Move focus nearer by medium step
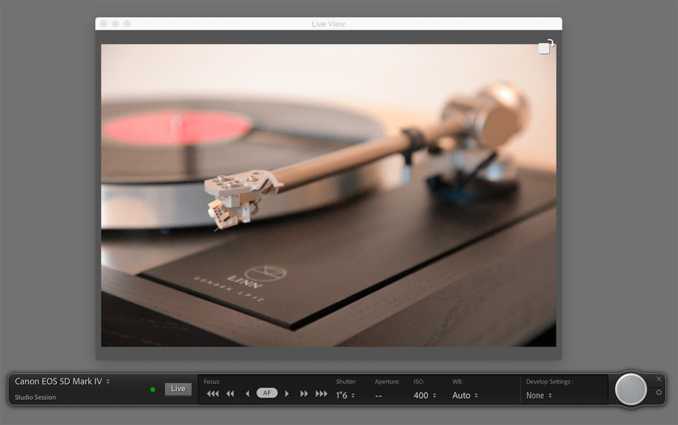Image resolution: width=678 pixels, height=425 pixels. pyautogui.click(x=230, y=393)
